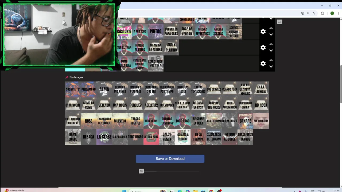Viewport: 342px width, 192px height.
Task: Select the TRAJE UNOS TANGOS image
Action: click(245, 137)
